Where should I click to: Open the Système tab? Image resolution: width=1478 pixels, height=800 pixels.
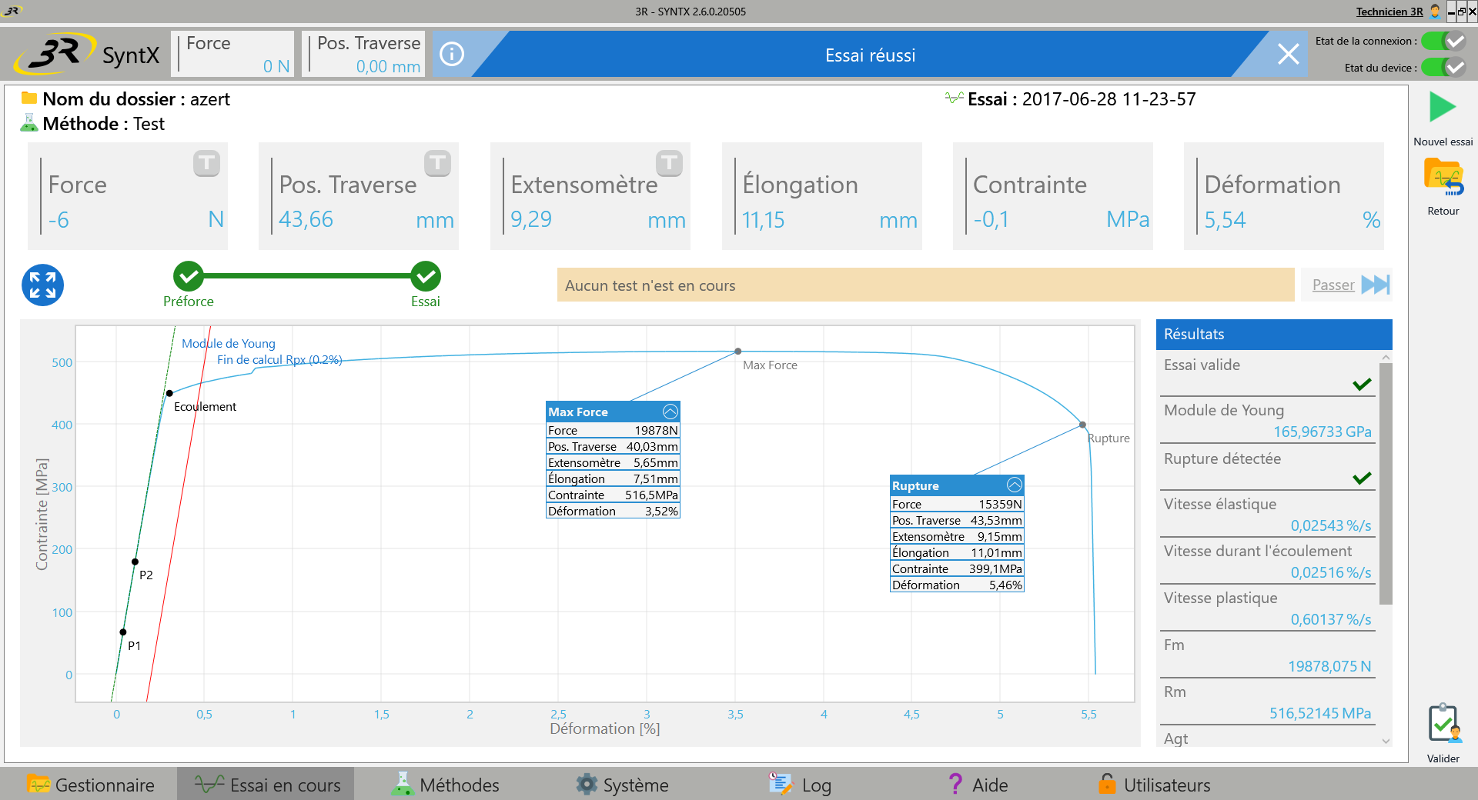click(x=622, y=785)
